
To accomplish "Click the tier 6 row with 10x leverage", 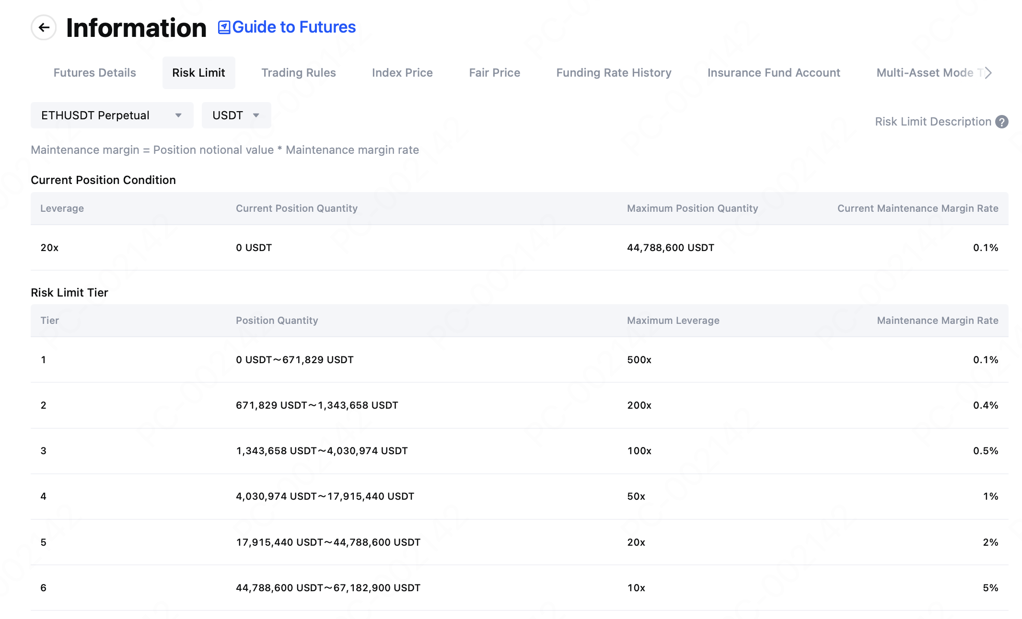I will click(519, 588).
